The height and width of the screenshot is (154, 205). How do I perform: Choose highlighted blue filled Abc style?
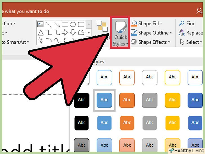(x=104, y=100)
